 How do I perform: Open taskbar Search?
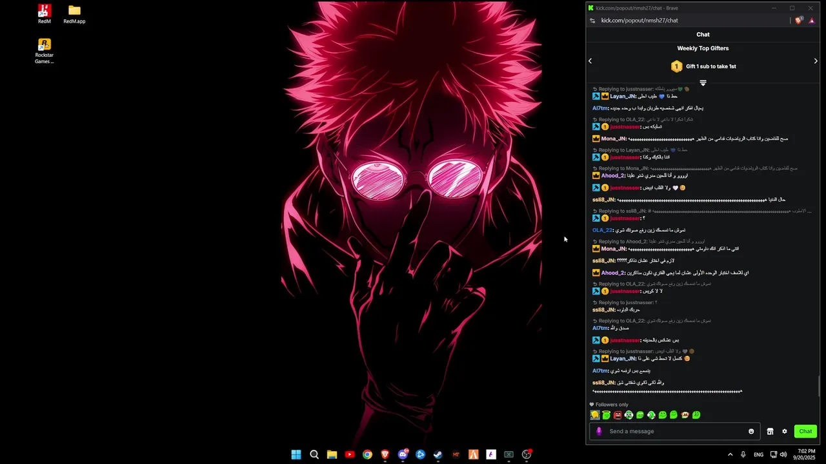point(314,454)
